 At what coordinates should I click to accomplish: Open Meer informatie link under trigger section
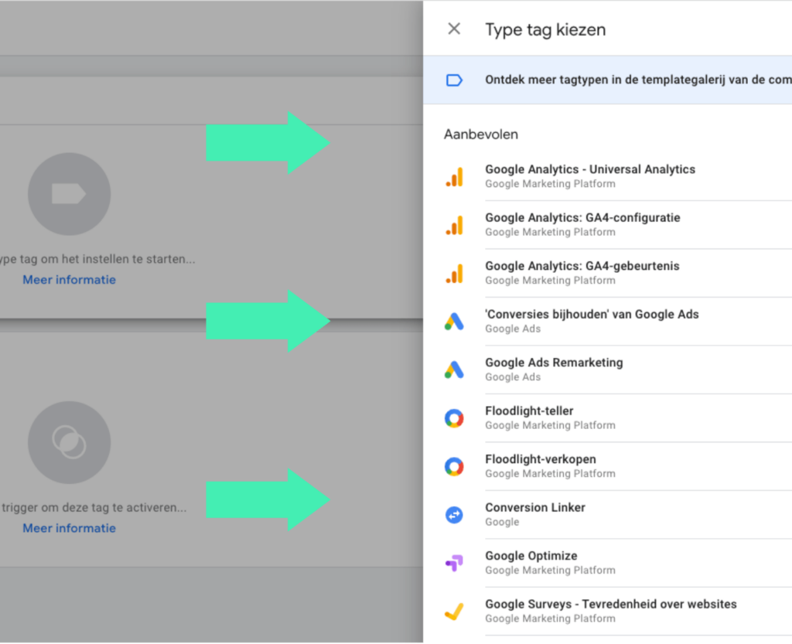tap(69, 528)
